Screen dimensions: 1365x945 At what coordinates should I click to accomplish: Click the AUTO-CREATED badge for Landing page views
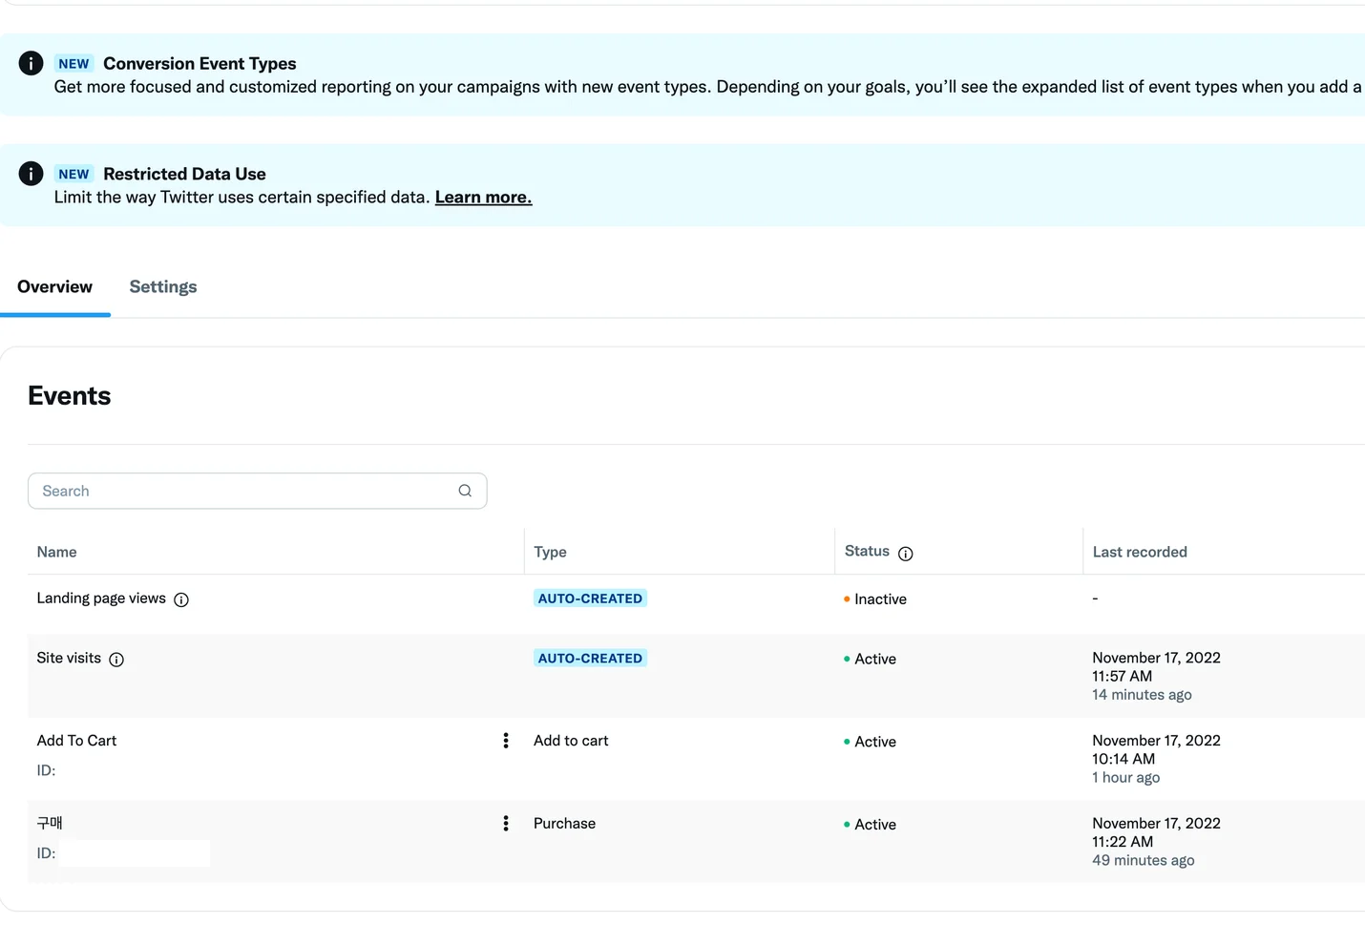tap(590, 598)
